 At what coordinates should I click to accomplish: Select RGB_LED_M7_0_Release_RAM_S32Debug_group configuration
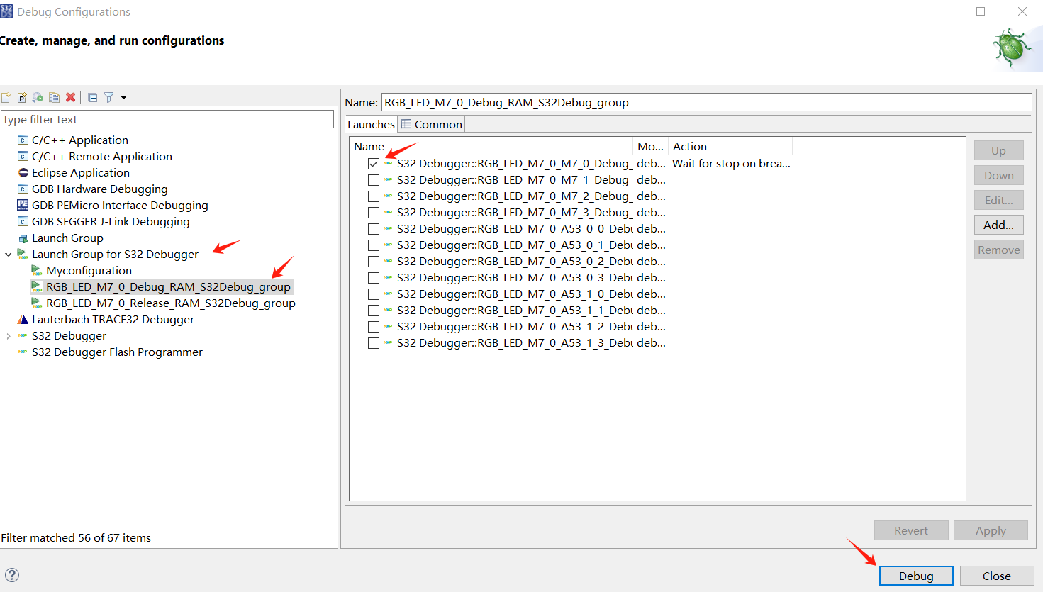coord(171,303)
